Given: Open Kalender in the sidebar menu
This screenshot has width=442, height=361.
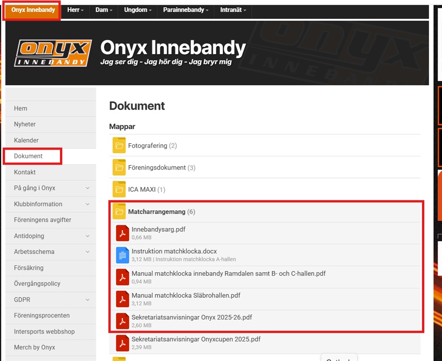Looking at the screenshot, I should [26, 140].
